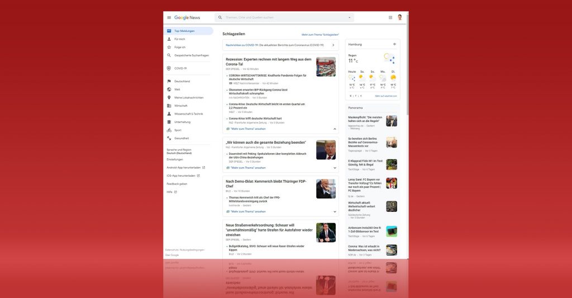Image resolution: width=572 pixels, height=298 pixels.
Task: Open Panorama story Leroy Sané: FC Bayern
Action: tap(364, 185)
